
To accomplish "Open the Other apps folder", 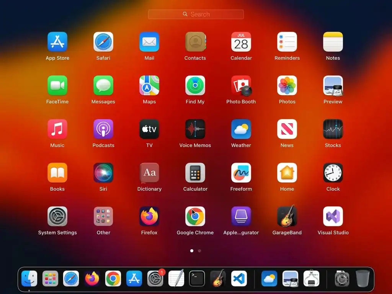I will pyautogui.click(x=103, y=216).
